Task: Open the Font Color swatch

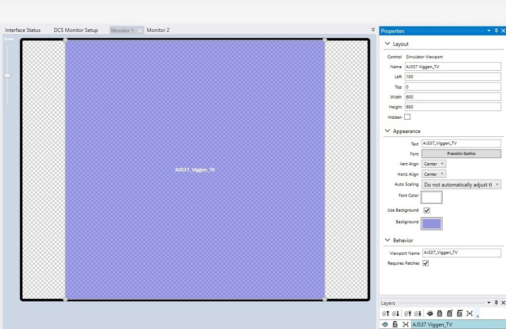Action: [432, 197]
